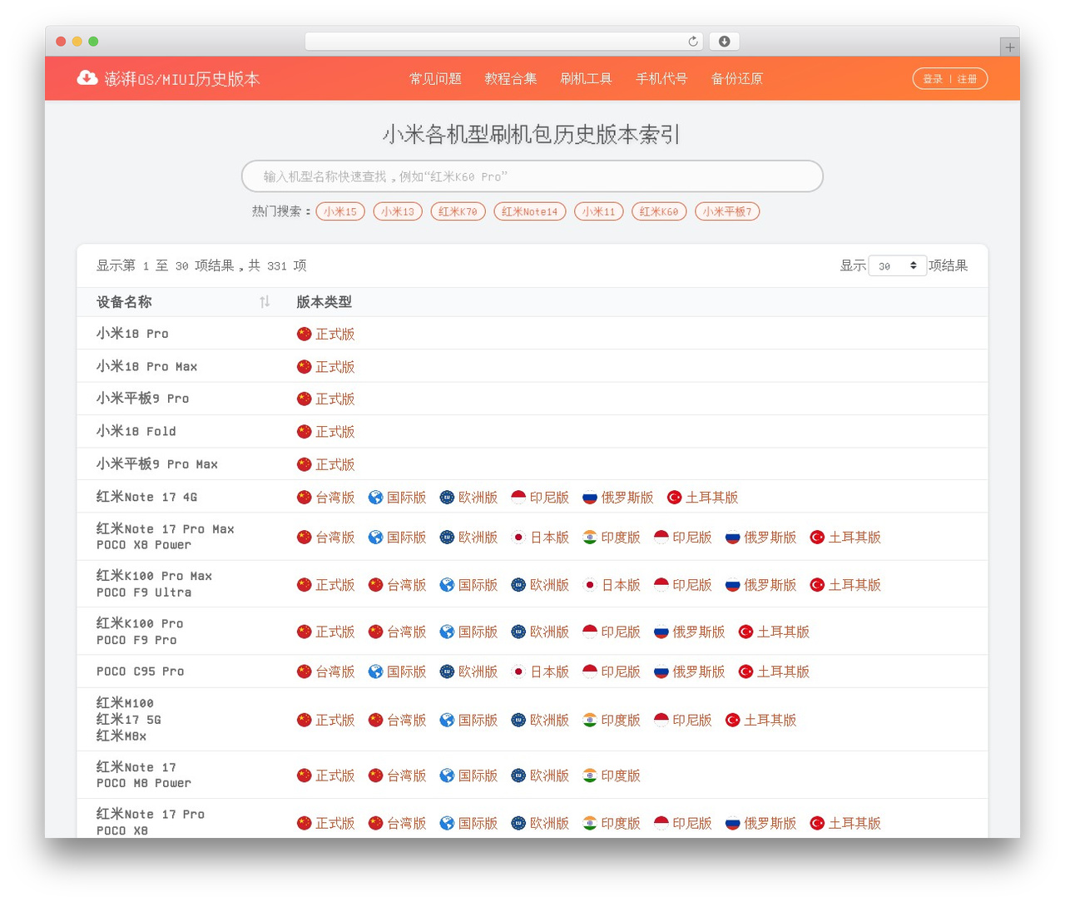Click Japan flag icon in POCO C95 Pro row
Viewport: 1065px width, 902px height.
[x=519, y=672]
